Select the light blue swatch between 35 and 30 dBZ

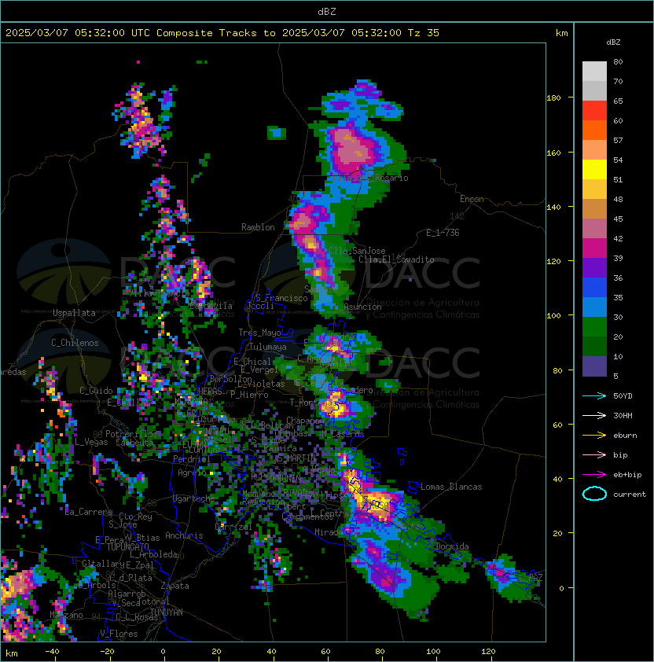coord(594,307)
